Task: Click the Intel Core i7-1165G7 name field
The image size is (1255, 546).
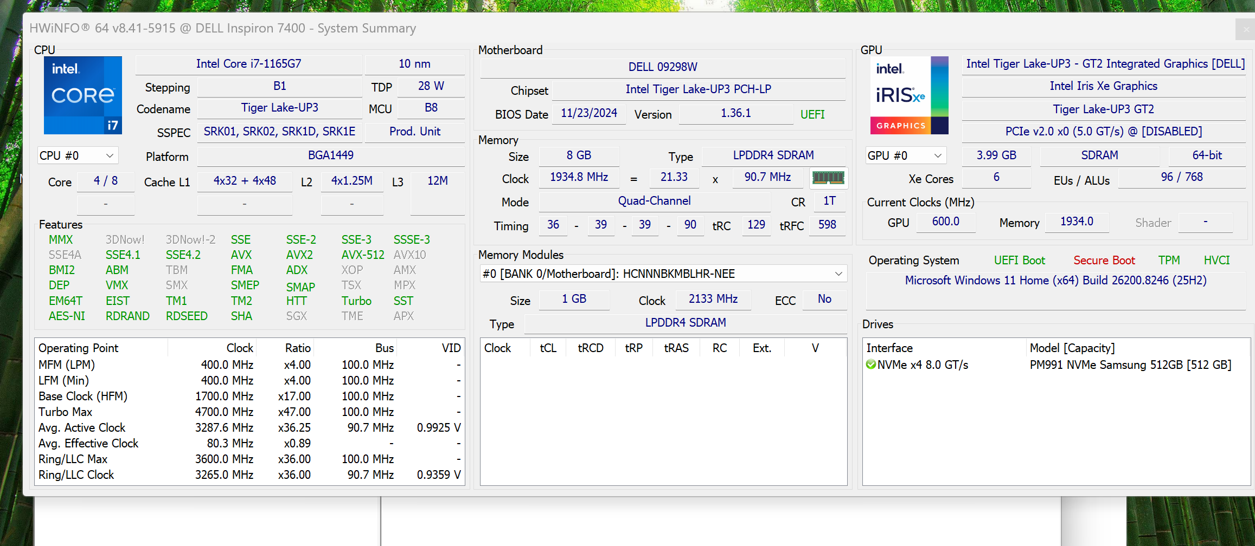Action: click(249, 64)
